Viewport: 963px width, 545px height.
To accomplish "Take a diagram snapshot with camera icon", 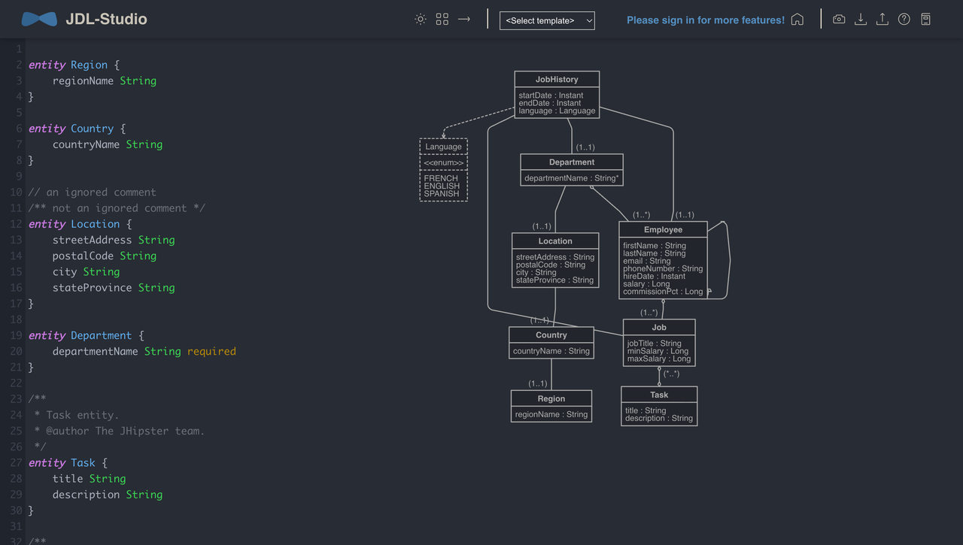I will pos(839,20).
